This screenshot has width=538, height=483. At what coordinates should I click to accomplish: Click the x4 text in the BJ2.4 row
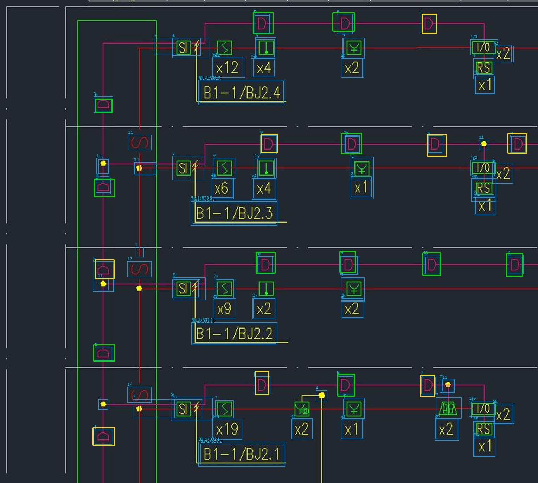264,68
